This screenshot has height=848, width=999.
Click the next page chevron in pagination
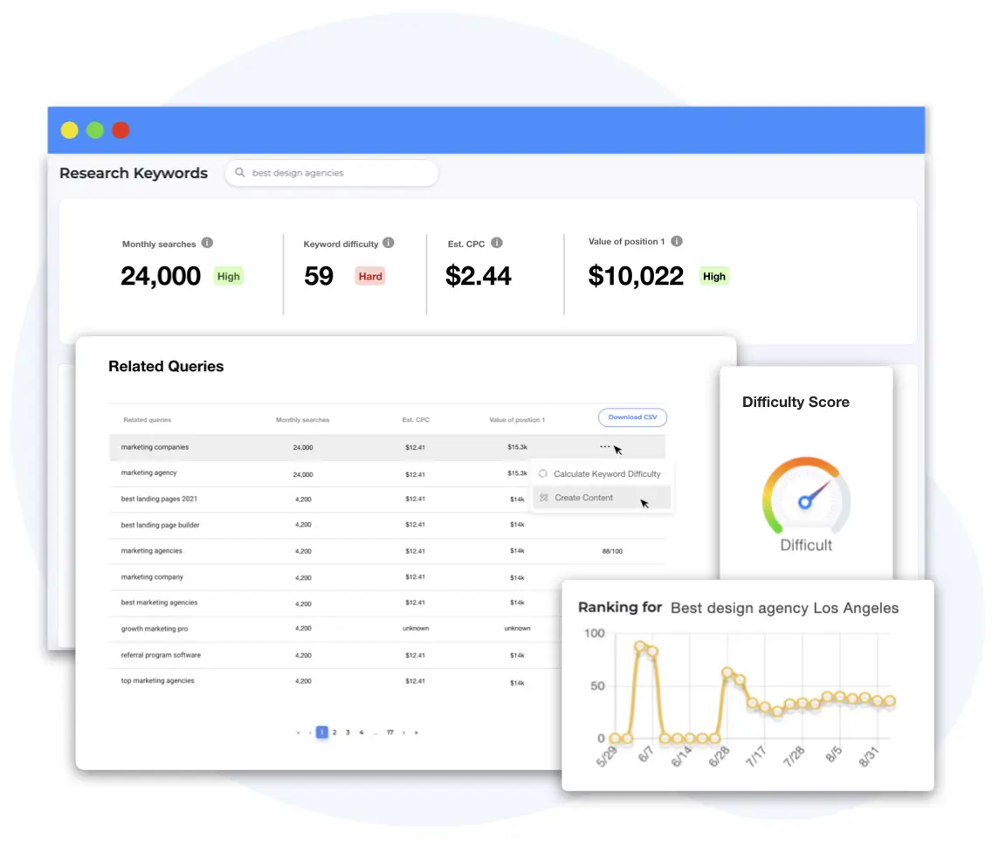tap(404, 733)
